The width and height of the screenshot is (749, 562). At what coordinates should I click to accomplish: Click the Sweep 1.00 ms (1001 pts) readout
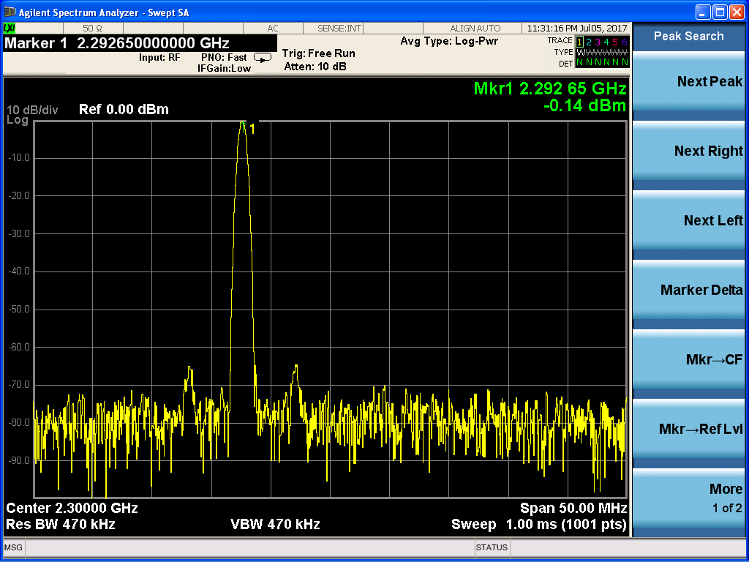click(539, 524)
